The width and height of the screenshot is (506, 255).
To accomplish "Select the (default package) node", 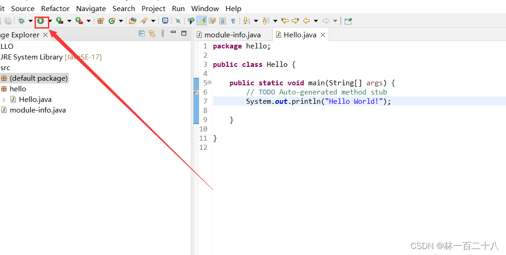I will pyautogui.click(x=35, y=78).
